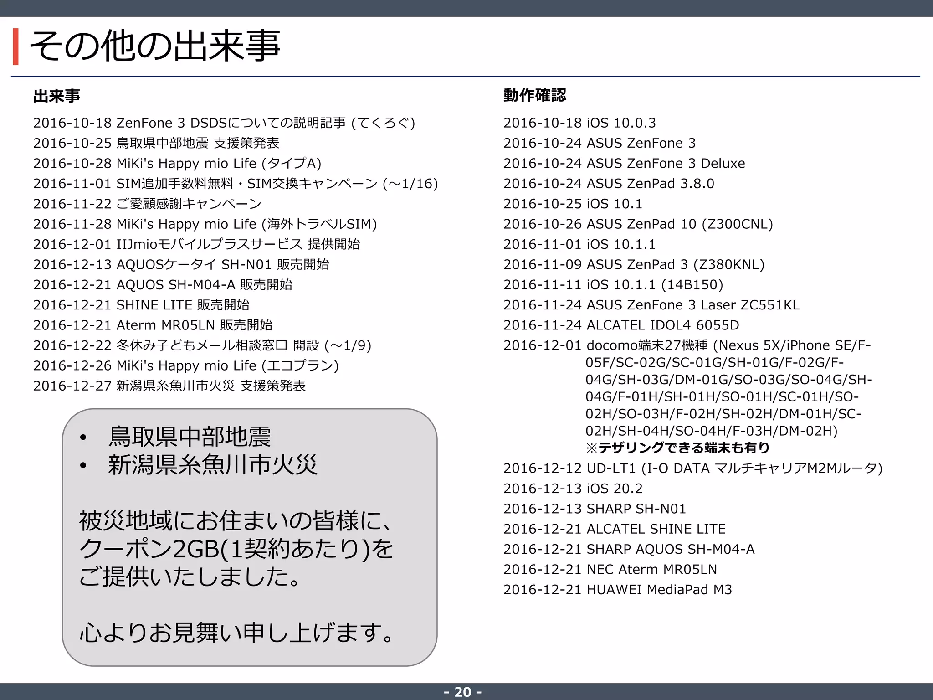Select the 動作確認 column heading
Screen dimensions: 933x700
point(535,95)
